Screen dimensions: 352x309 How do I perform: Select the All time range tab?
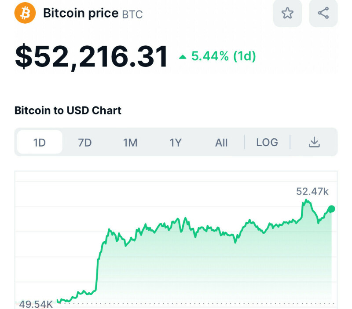(x=221, y=143)
